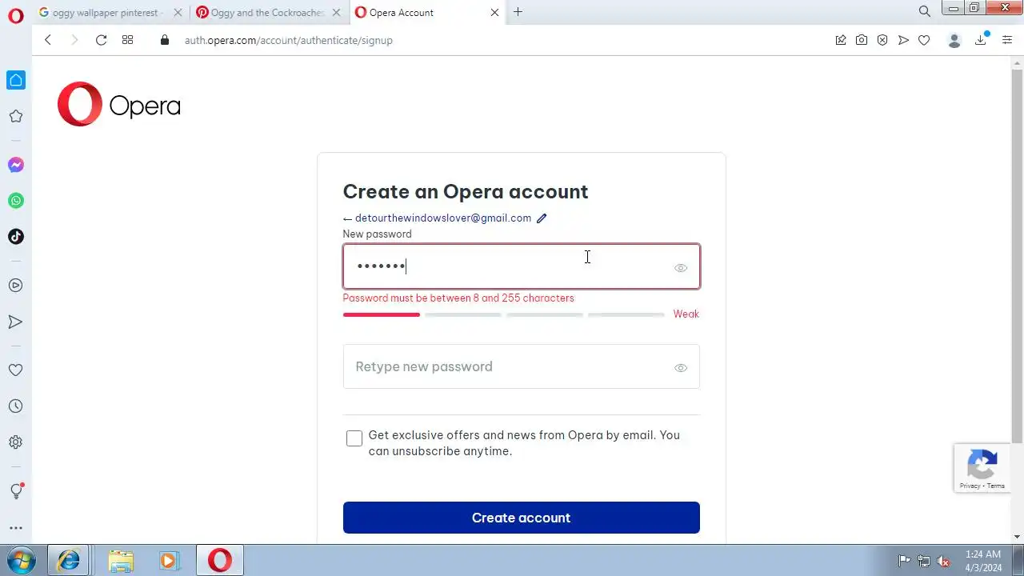Open Easy Setup menu icon
The width and height of the screenshot is (1024, 576).
1007,40
